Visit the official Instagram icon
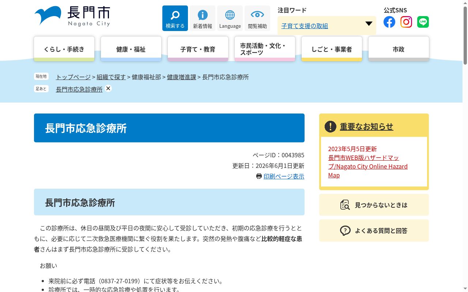468x292 pixels. point(406,22)
